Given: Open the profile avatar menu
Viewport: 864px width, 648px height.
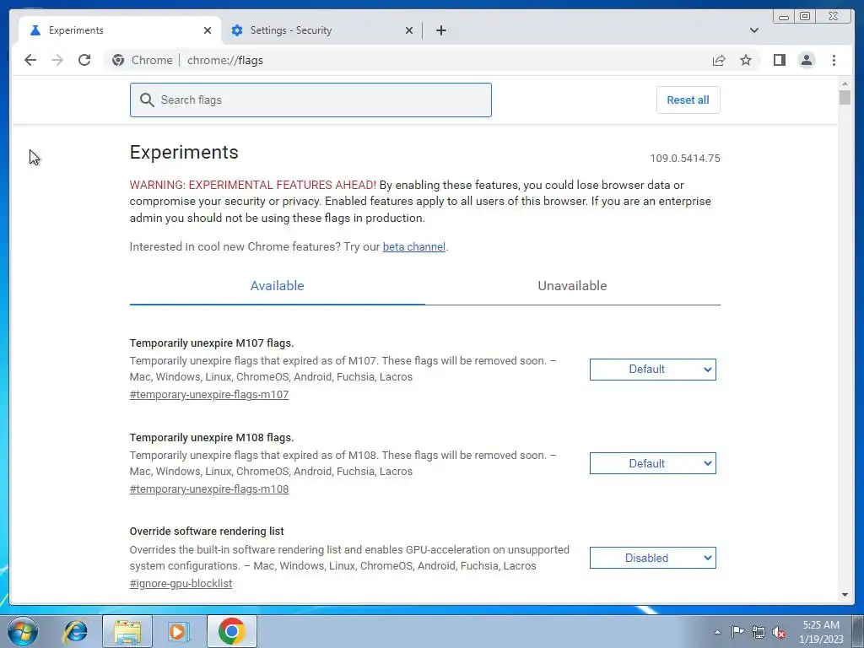Looking at the screenshot, I should coord(806,60).
